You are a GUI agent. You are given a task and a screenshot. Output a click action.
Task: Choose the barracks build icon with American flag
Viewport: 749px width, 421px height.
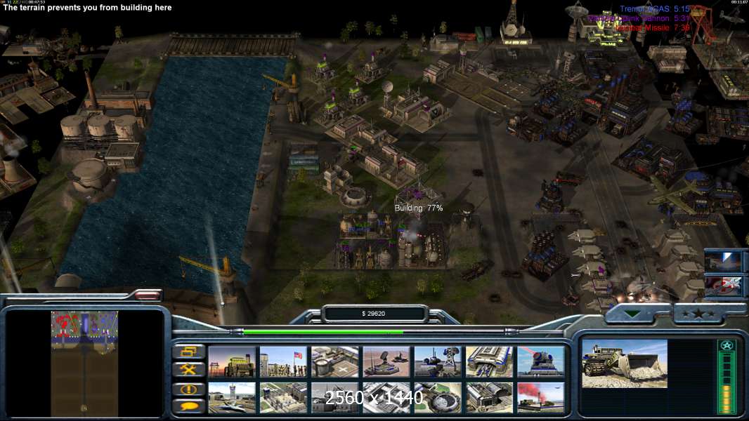tap(283, 362)
